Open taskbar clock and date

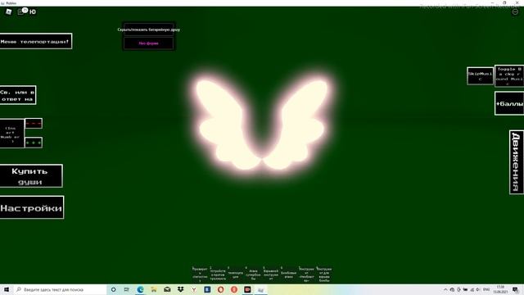(x=500, y=289)
